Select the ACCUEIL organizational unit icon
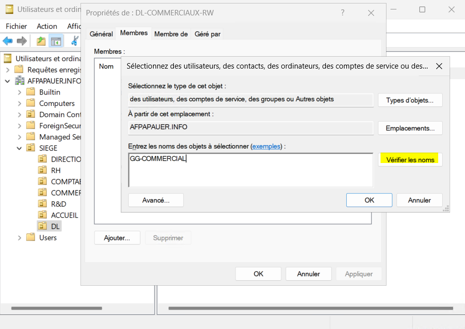465x329 pixels. tap(43, 215)
